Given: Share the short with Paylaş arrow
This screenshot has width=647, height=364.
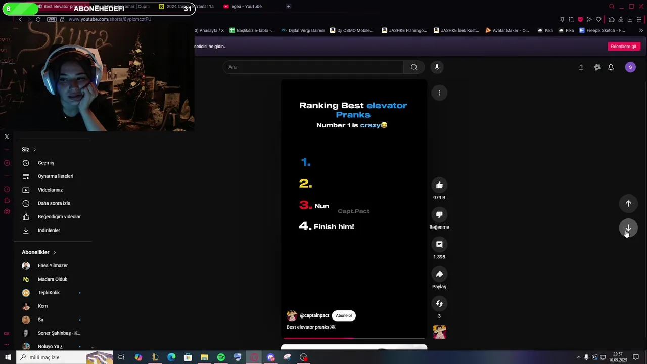Looking at the screenshot, I should [x=439, y=274].
